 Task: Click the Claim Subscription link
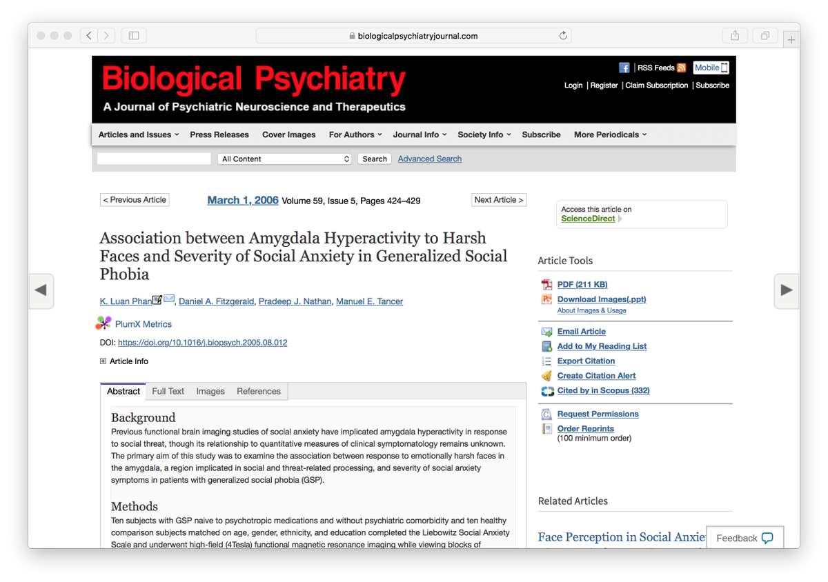pos(657,86)
